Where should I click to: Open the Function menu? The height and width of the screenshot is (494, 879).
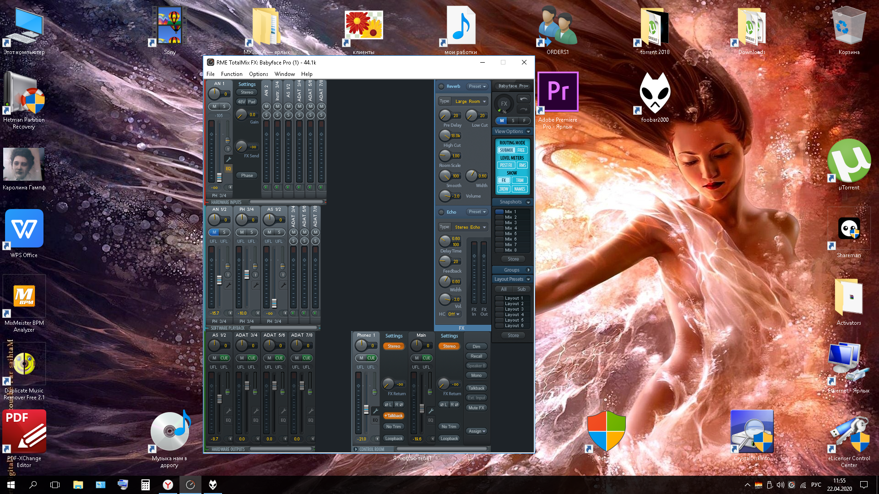point(232,74)
